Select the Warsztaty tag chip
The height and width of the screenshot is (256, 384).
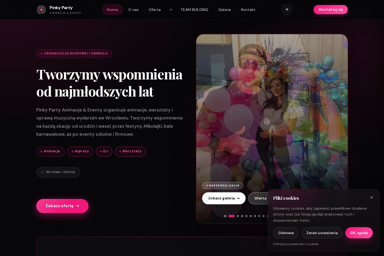pyautogui.click(x=130, y=151)
